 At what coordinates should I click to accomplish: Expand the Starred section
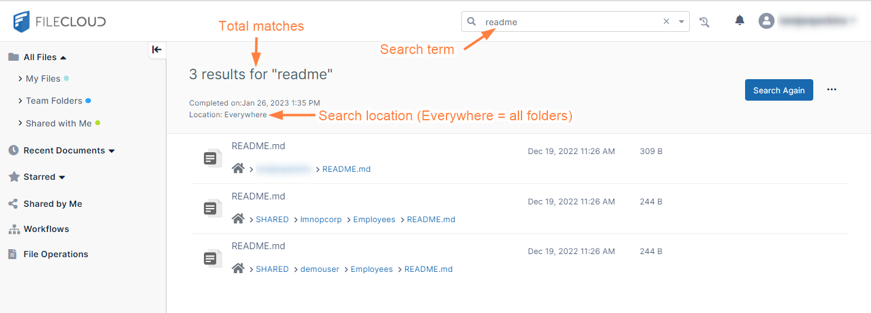[x=62, y=177]
